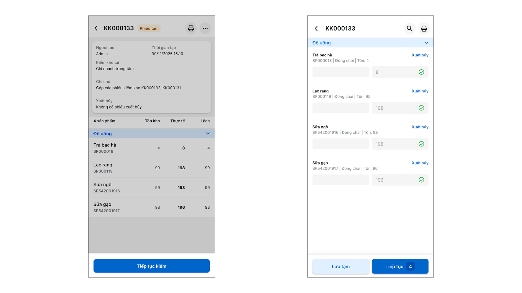Select the Sữa ngô row in left list
The image size is (522, 293).
(152, 188)
